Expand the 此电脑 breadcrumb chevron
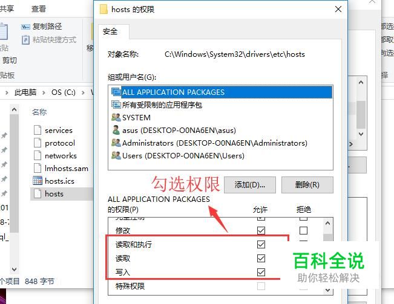 [x=44, y=92]
